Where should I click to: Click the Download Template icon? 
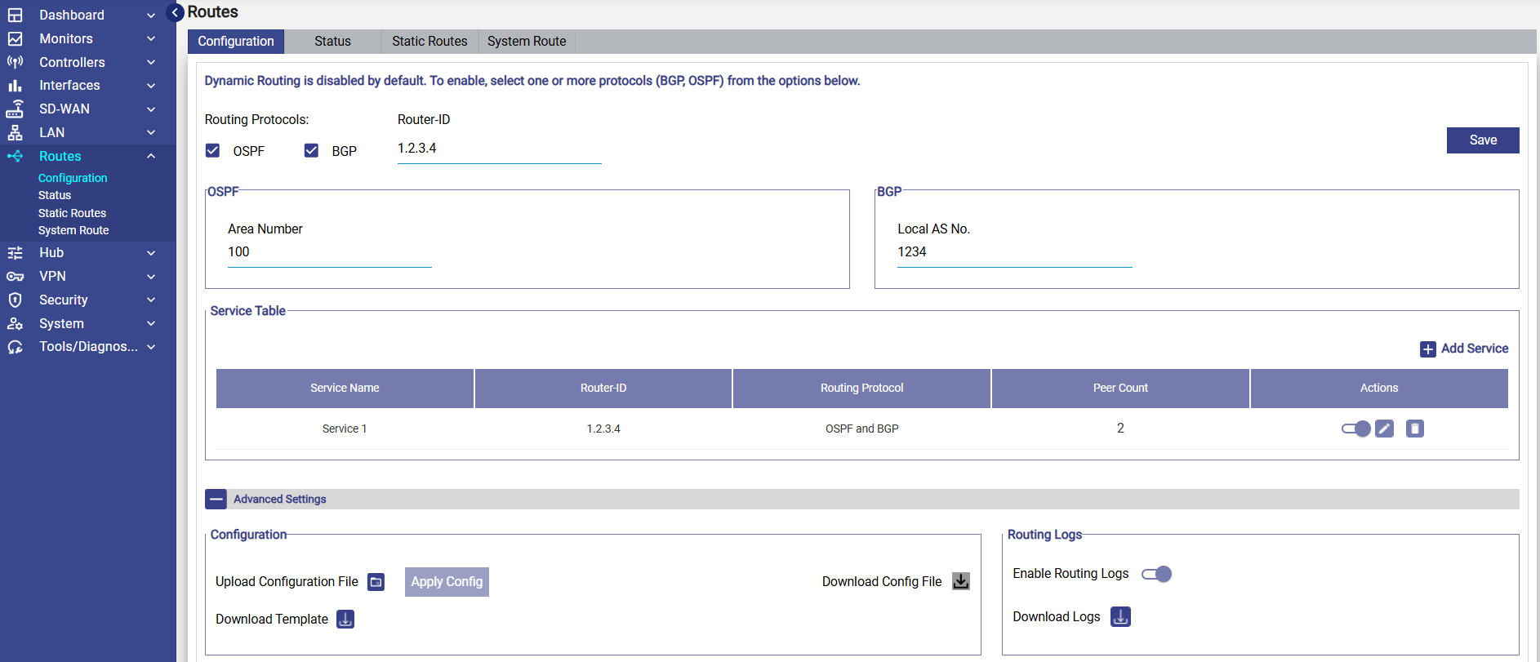[x=345, y=620]
